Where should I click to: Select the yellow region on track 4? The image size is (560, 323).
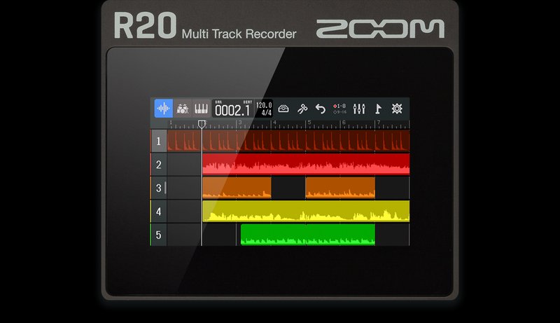pyautogui.click(x=306, y=211)
